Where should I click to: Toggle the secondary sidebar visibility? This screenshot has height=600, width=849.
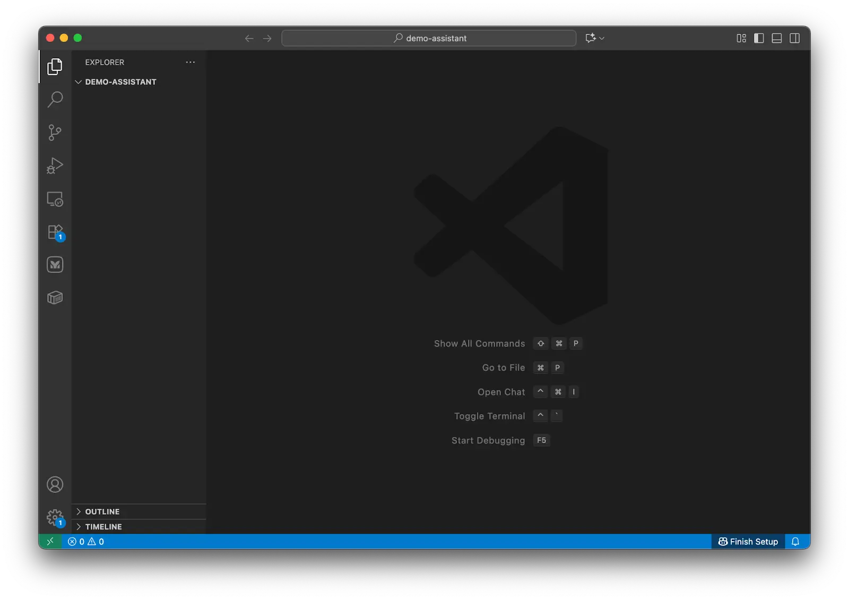pos(794,38)
